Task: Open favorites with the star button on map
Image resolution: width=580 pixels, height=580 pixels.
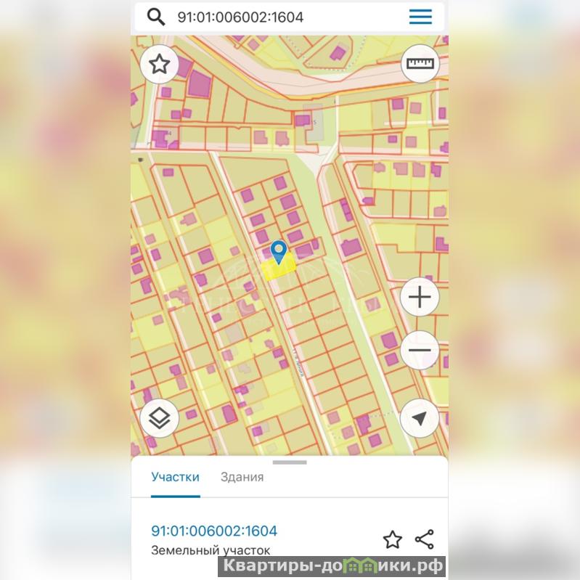Action: pyautogui.click(x=160, y=64)
